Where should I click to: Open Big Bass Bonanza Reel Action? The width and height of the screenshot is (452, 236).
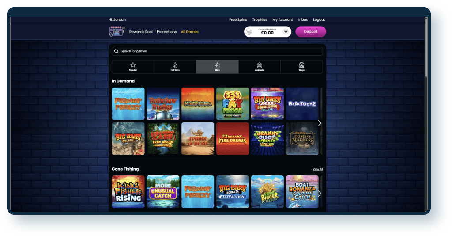coord(233,192)
